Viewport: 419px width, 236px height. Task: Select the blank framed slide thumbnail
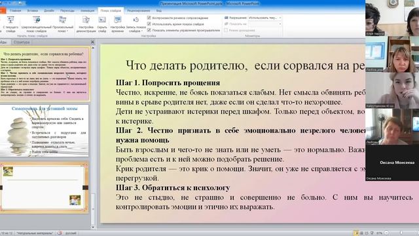pos(44,187)
